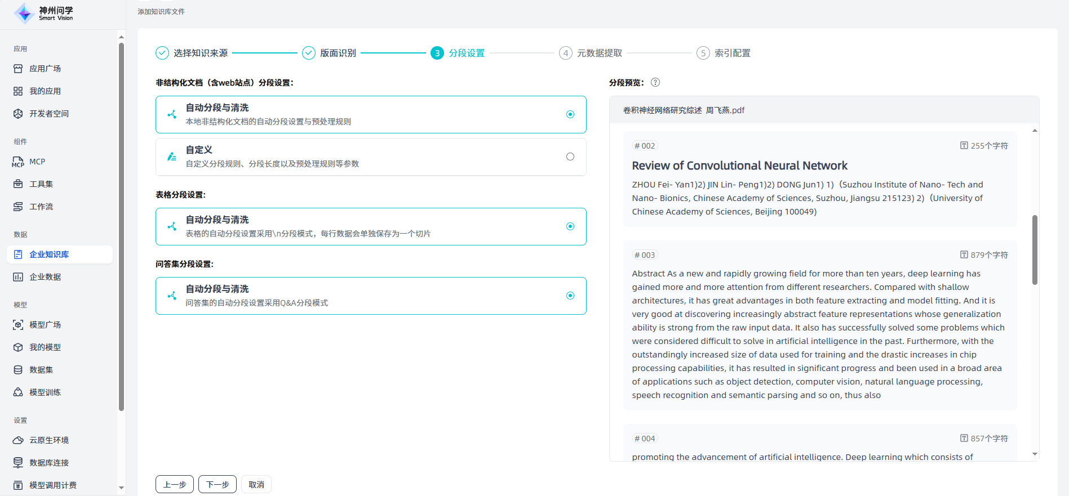This screenshot has width=1069, height=496.
Task: Click the 工作流 workflow icon
Action: point(18,207)
